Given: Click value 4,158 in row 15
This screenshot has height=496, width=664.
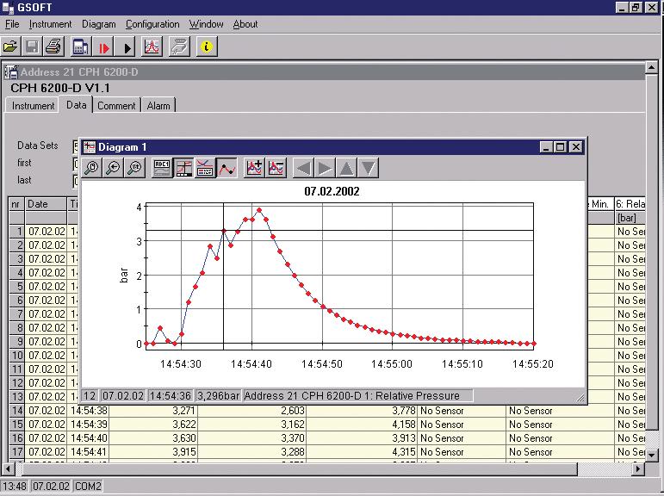Looking at the screenshot, I should tap(362, 425).
